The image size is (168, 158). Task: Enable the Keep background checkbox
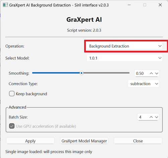[12, 94]
